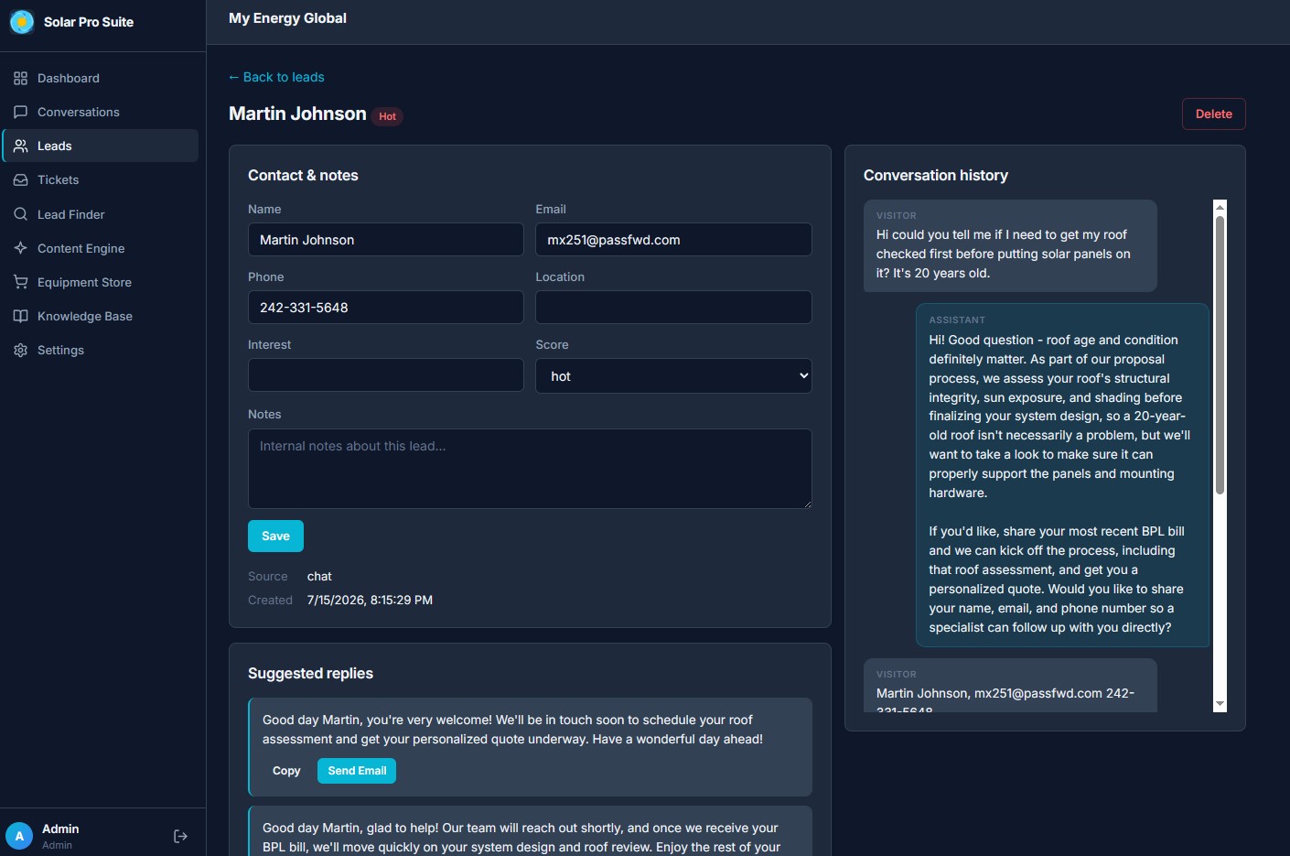Send Email for first suggested reply
The width and height of the screenshot is (1290, 856).
pos(357,771)
